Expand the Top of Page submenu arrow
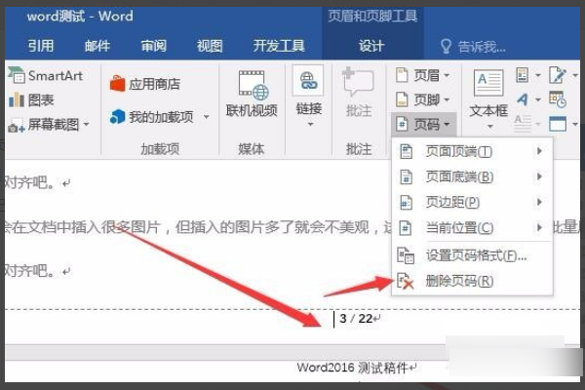The width and height of the screenshot is (585, 390). pos(539,151)
